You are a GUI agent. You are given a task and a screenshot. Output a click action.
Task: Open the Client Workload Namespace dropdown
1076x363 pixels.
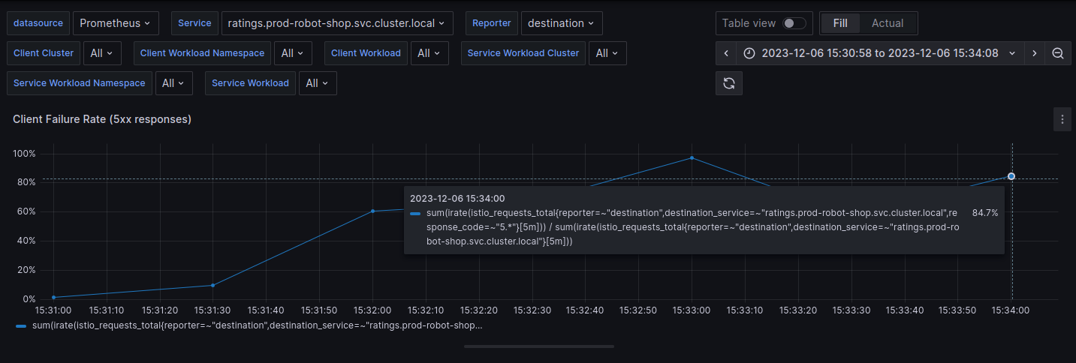coord(293,53)
